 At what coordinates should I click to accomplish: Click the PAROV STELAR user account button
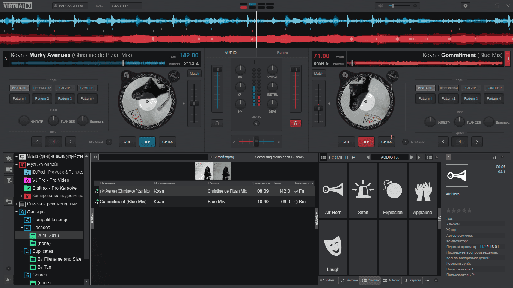70,6
